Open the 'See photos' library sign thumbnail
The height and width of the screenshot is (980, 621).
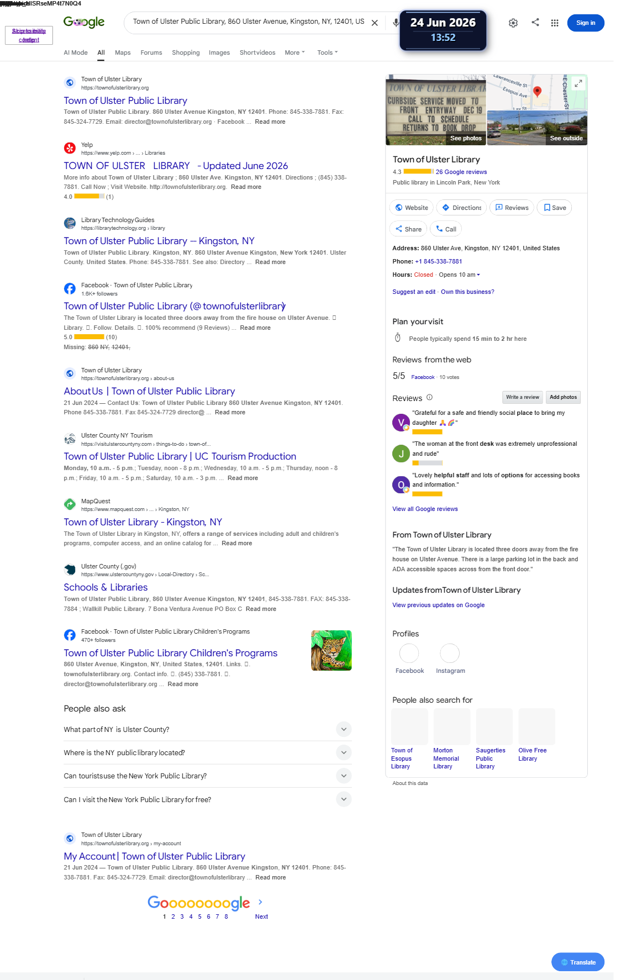click(436, 110)
